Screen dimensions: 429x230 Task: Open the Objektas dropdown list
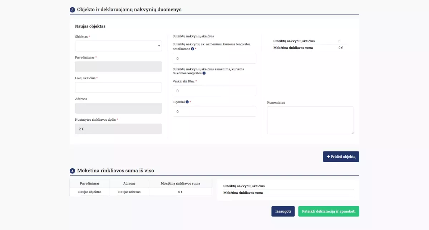(x=118, y=46)
